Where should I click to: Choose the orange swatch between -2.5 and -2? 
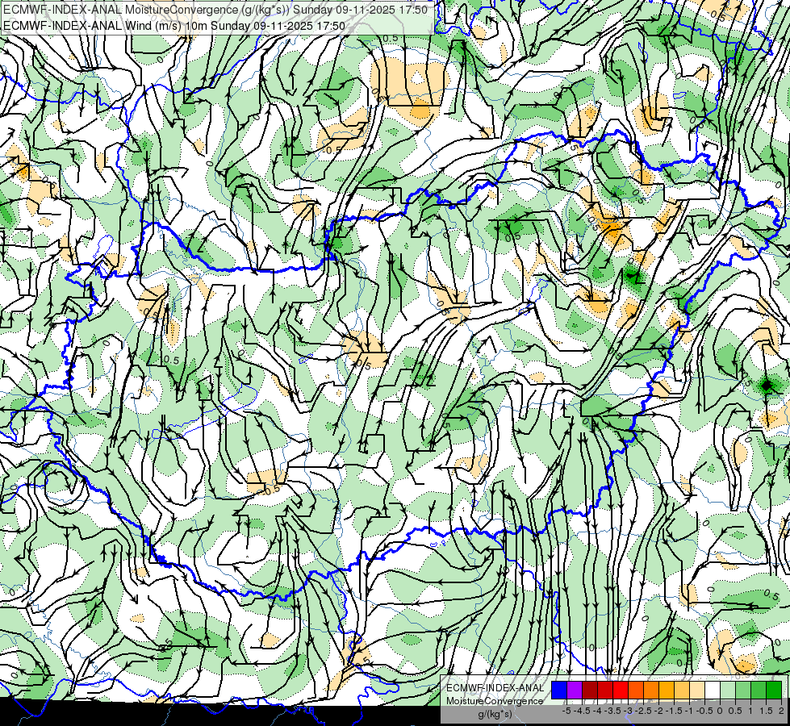(x=651, y=690)
